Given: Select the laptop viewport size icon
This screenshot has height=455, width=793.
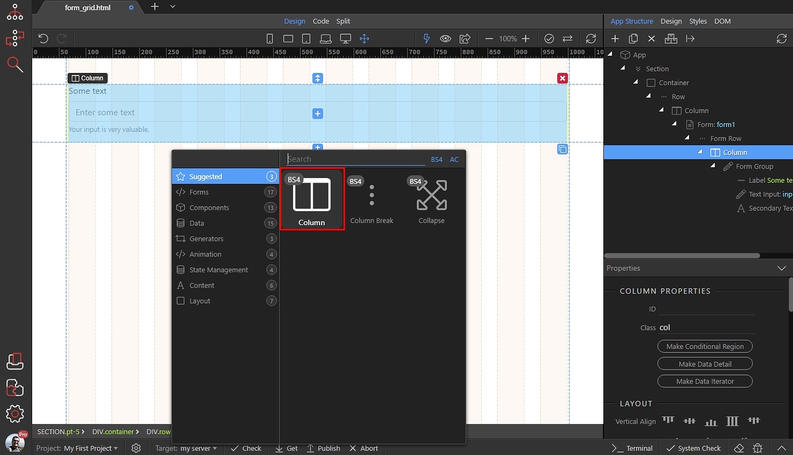Looking at the screenshot, I should click(x=326, y=38).
